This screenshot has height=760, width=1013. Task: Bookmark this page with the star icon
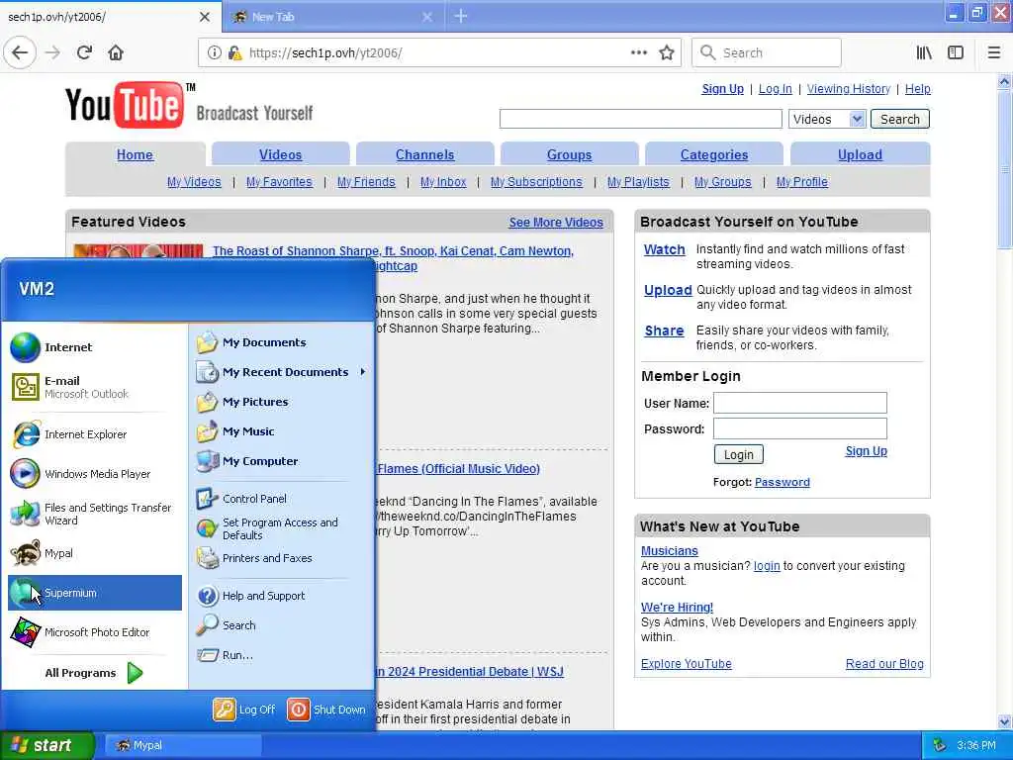pyautogui.click(x=667, y=53)
